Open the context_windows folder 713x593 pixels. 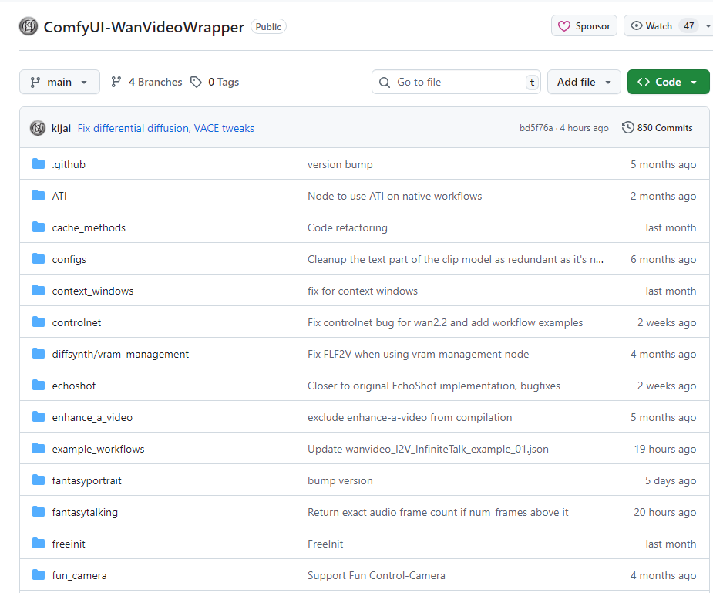coord(92,291)
